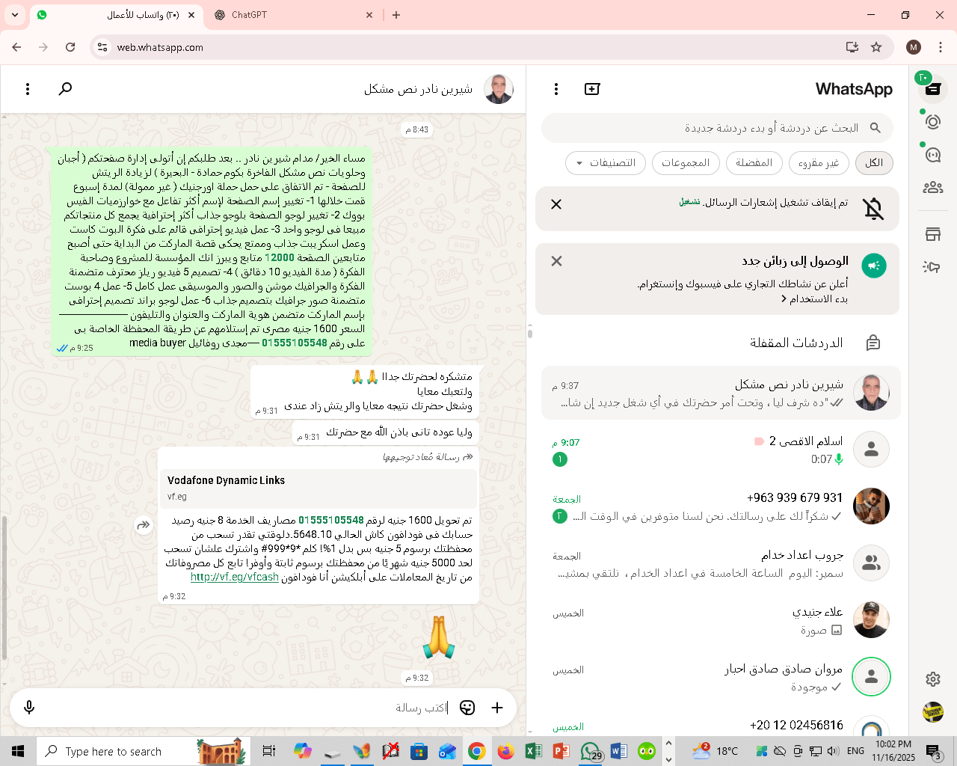Viewport: 957px width, 766px height.
Task: Open the Chrome browser menu
Action: 940,46
